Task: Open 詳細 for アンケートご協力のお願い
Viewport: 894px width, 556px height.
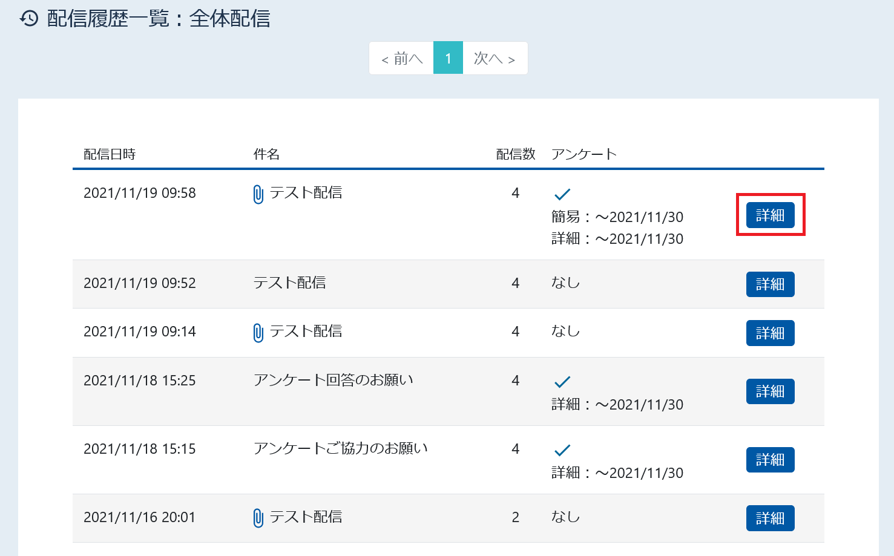Action: (770, 460)
